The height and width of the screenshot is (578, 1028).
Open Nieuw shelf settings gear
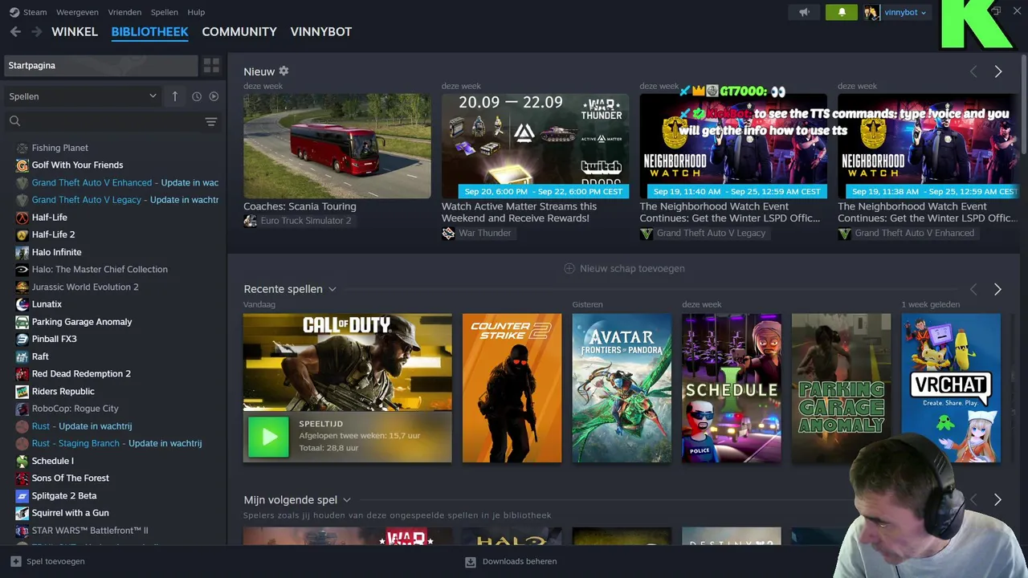coord(284,71)
